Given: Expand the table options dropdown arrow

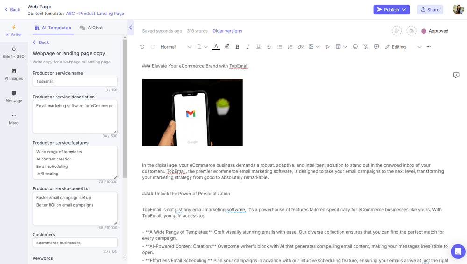Looking at the screenshot, I should pyautogui.click(x=345, y=47).
